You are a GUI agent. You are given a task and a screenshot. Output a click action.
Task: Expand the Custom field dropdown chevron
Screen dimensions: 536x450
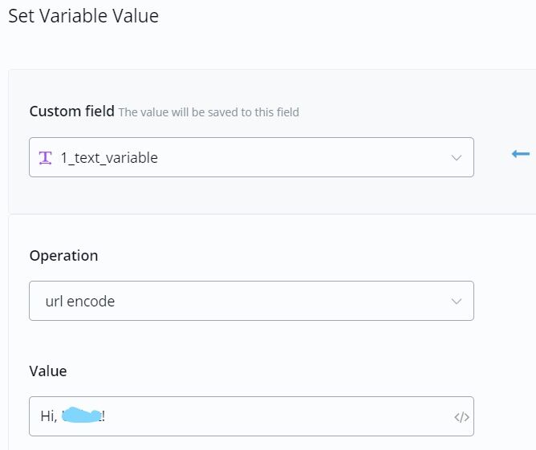click(x=457, y=158)
